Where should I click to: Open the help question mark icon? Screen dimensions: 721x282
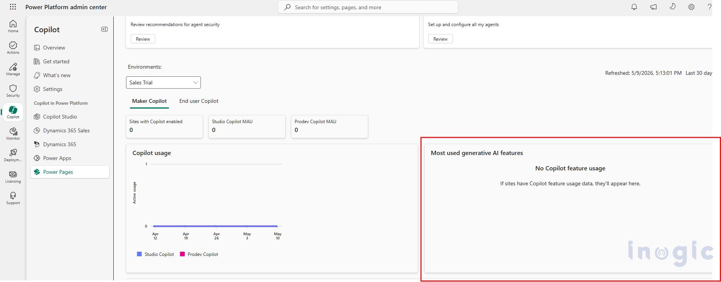(709, 7)
